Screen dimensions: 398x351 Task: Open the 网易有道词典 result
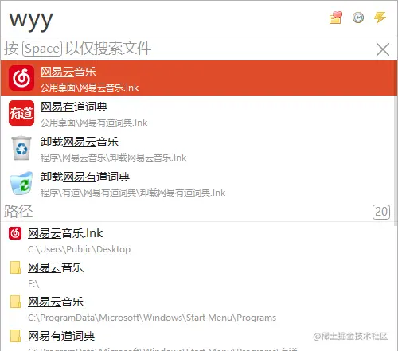pos(197,114)
